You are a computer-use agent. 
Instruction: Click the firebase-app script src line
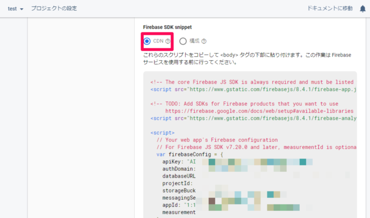point(253,89)
